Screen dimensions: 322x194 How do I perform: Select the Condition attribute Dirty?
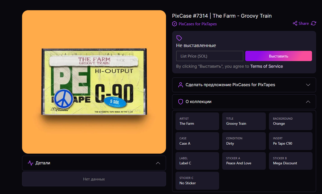pyautogui.click(x=244, y=141)
